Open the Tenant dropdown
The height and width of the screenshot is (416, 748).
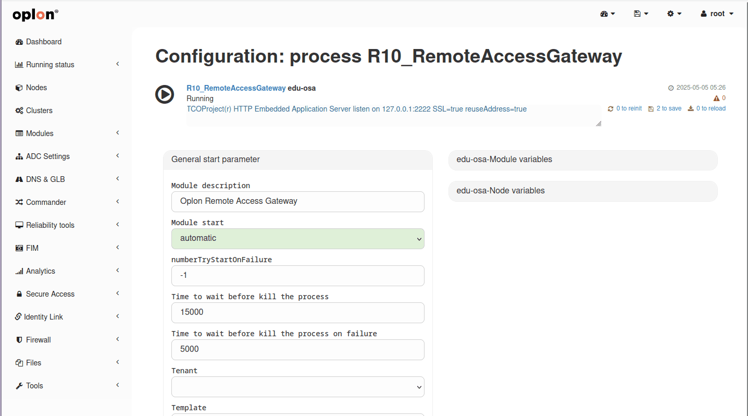(x=298, y=387)
